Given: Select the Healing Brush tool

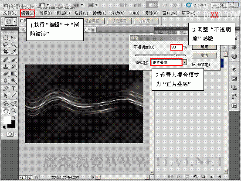Looking at the screenshot, I should [6, 60].
